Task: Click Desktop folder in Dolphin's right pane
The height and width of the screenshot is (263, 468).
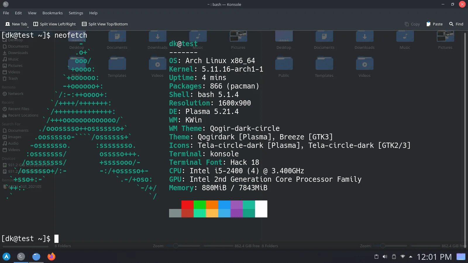Action: (x=284, y=40)
